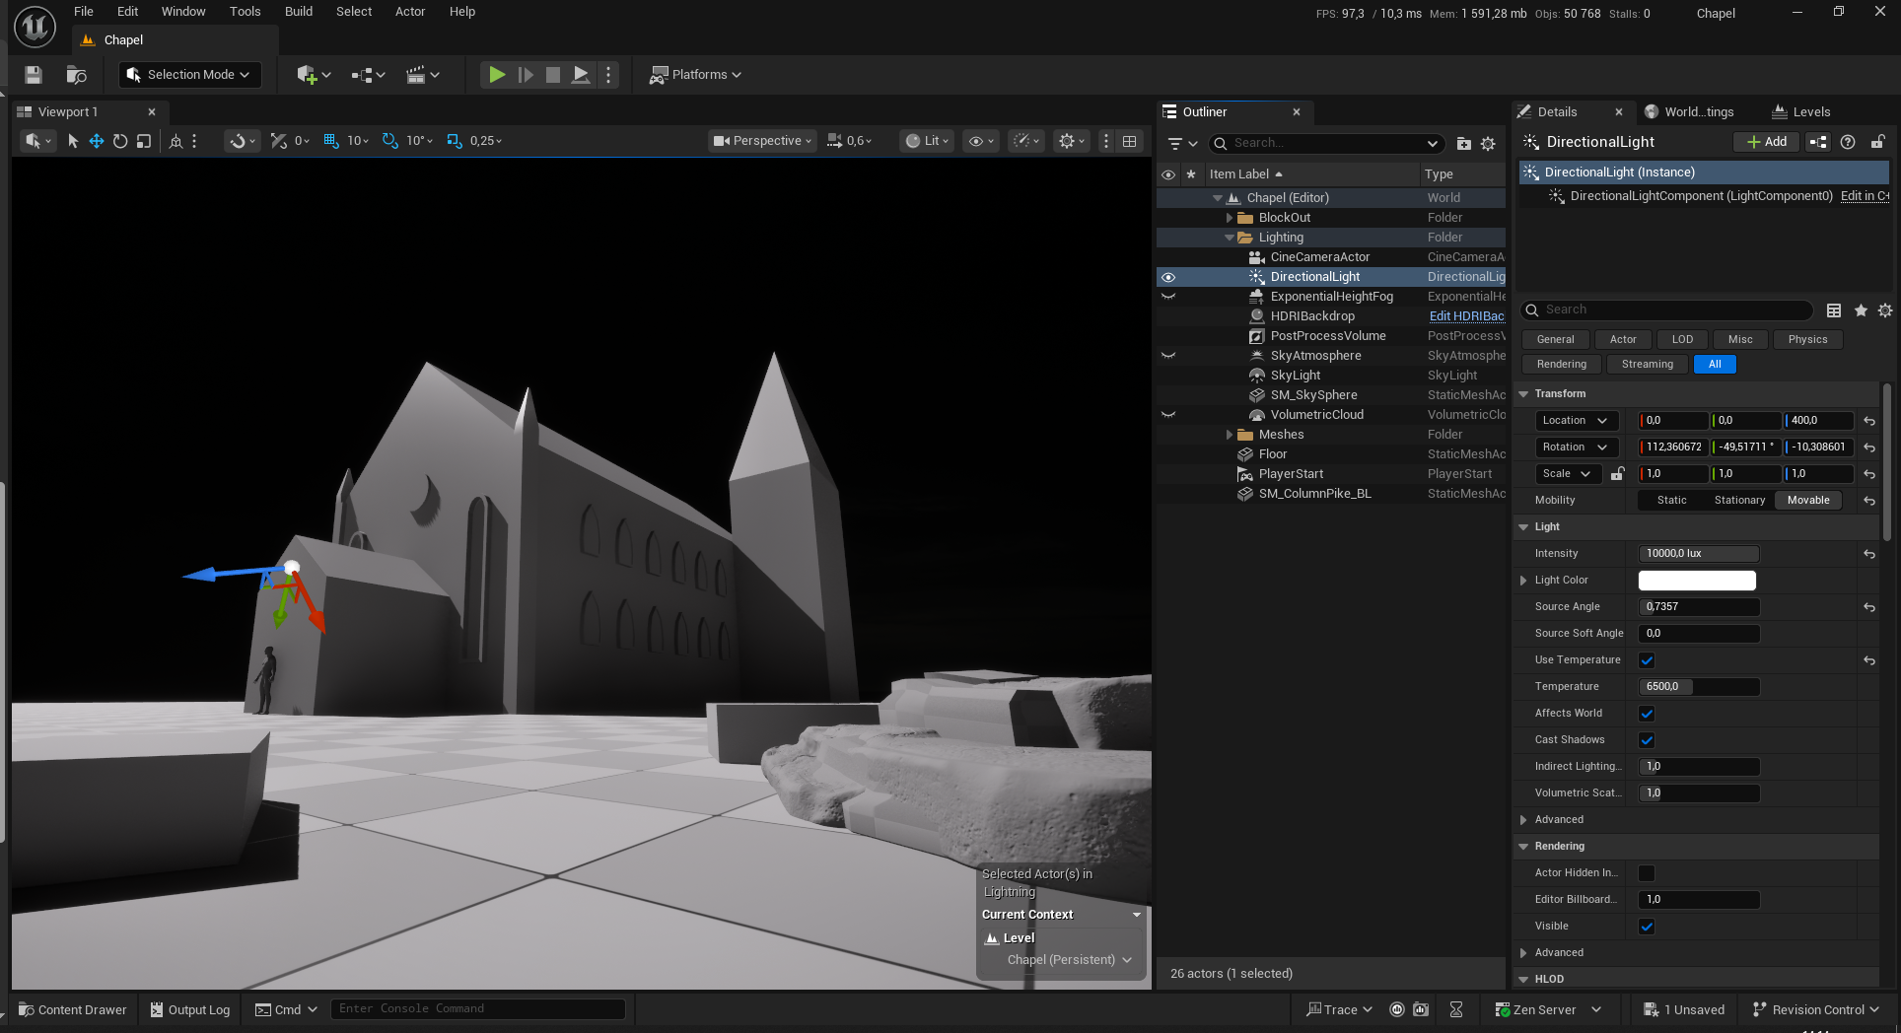Click the Light Color swatch
The height and width of the screenshot is (1033, 1901).
tap(1697, 581)
